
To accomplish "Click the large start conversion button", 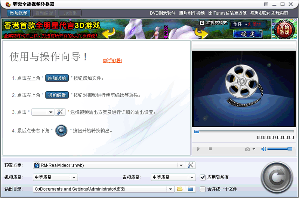I will (x=277, y=177).
